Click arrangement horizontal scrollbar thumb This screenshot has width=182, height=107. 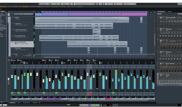52,57
